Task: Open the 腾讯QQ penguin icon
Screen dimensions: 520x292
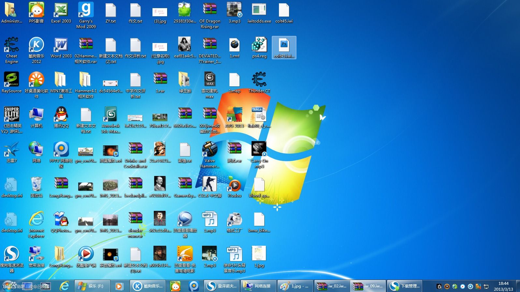Action: coord(61,118)
